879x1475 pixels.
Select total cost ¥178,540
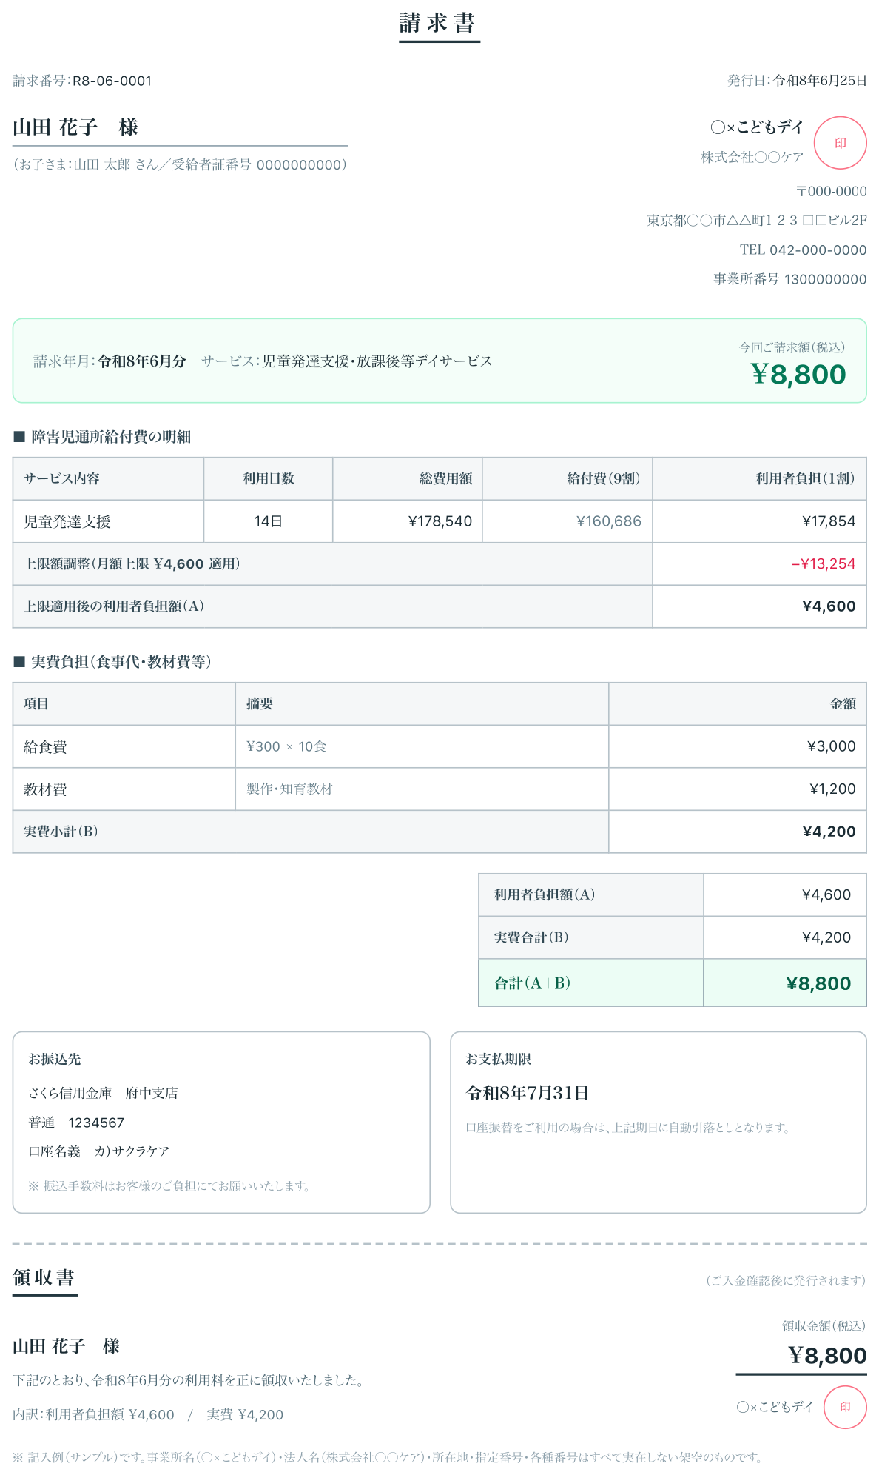click(440, 521)
